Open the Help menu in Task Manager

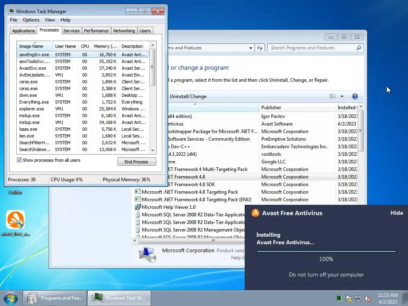65,20
